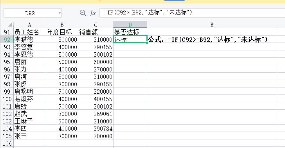285x148 pixels.
Task: Select the name cell 李恩德
Action: pos(30,54)
